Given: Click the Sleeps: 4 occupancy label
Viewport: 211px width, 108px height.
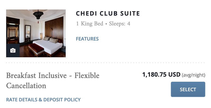Looking at the screenshot, I should click(119, 24).
